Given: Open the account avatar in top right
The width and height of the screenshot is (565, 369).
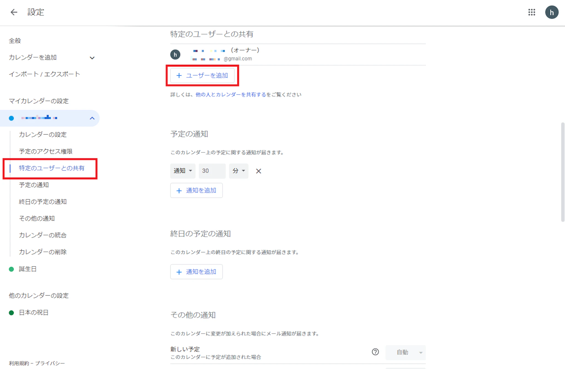Looking at the screenshot, I should pos(551,12).
